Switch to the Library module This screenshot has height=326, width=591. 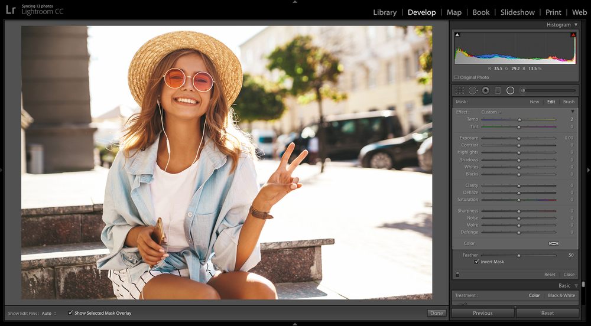(x=385, y=12)
